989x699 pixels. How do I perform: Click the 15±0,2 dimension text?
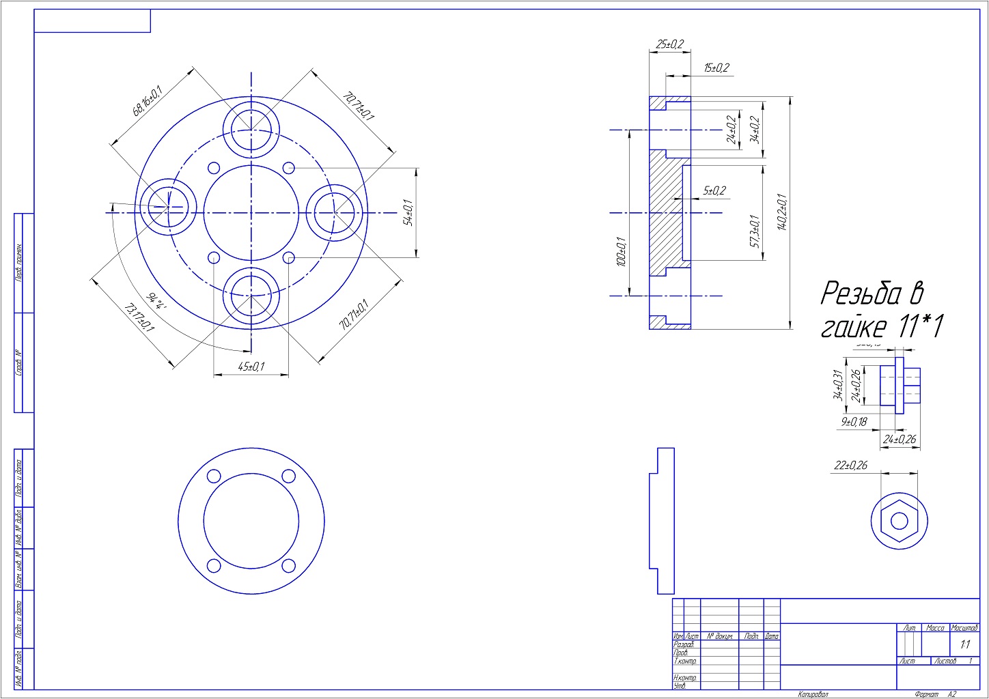tap(716, 68)
